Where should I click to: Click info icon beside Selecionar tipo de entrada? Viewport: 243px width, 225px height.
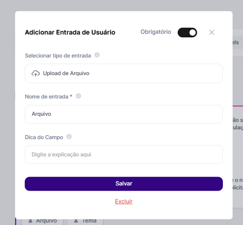click(x=97, y=55)
